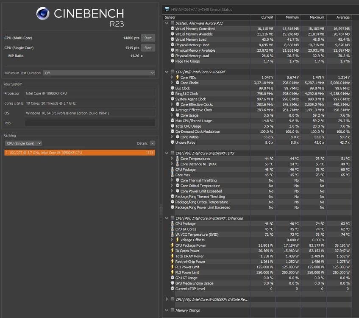Expand the Details toggle arrow in Ranking
359x318 pixels.
coord(152,144)
